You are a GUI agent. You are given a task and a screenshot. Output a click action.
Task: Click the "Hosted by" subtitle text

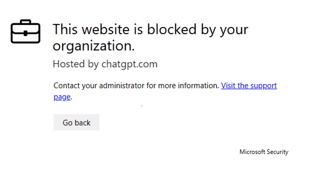tap(75, 64)
